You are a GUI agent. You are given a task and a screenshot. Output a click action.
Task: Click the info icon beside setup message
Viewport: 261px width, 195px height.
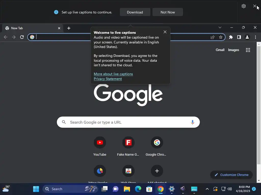coord(56,12)
